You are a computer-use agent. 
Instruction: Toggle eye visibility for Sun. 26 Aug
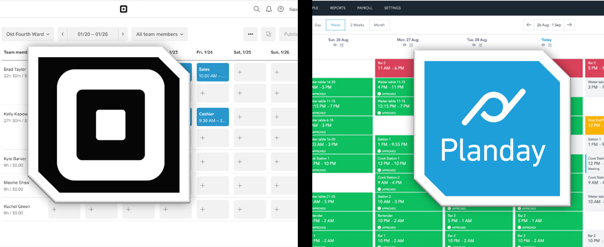335,45
